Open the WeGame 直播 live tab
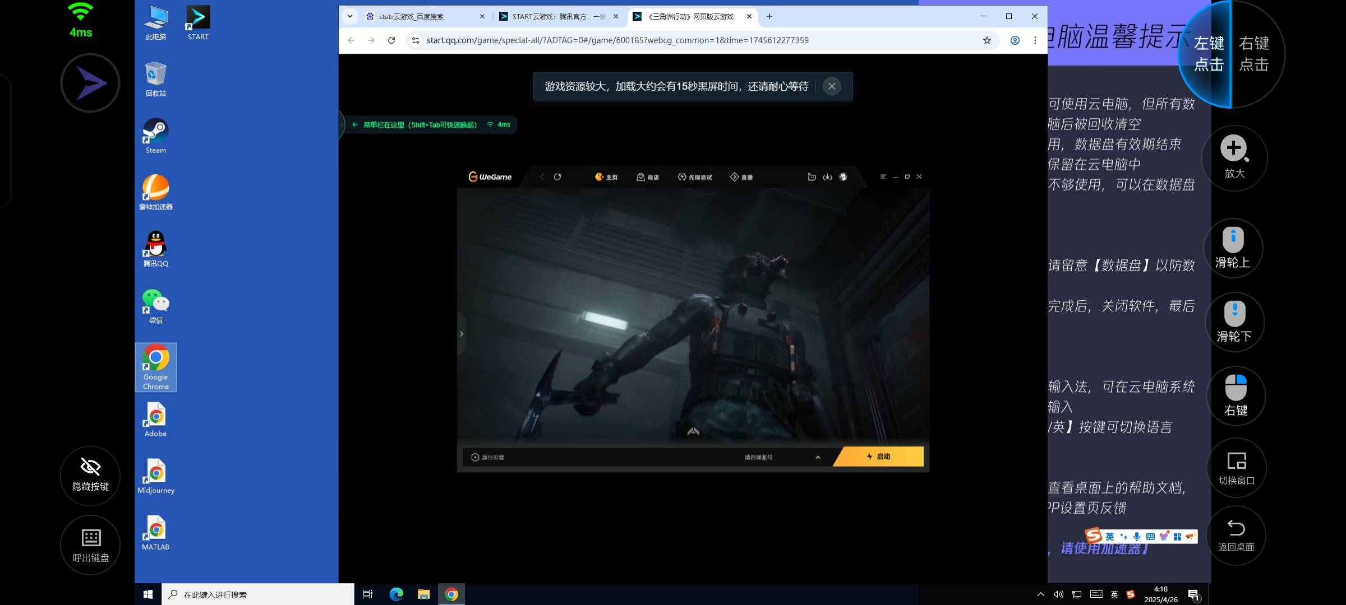Viewport: 1346px width, 605px height. pos(741,177)
